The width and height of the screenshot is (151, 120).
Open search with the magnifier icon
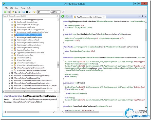(x=30, y=12)
